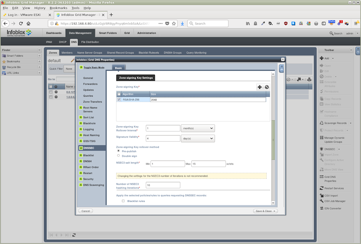361x244 pixels.
Task: Expand the Add dropdown arrow in Toolbar
Action: point(333,58)
